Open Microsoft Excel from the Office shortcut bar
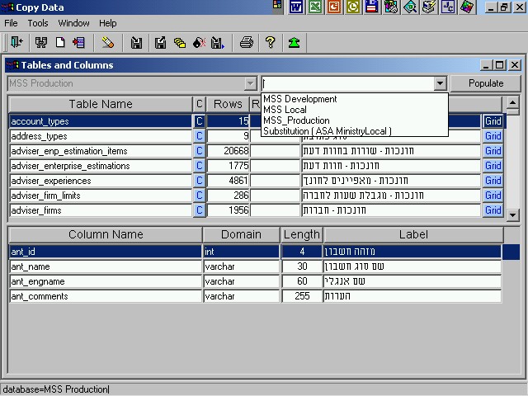 (x=315, y=7)
